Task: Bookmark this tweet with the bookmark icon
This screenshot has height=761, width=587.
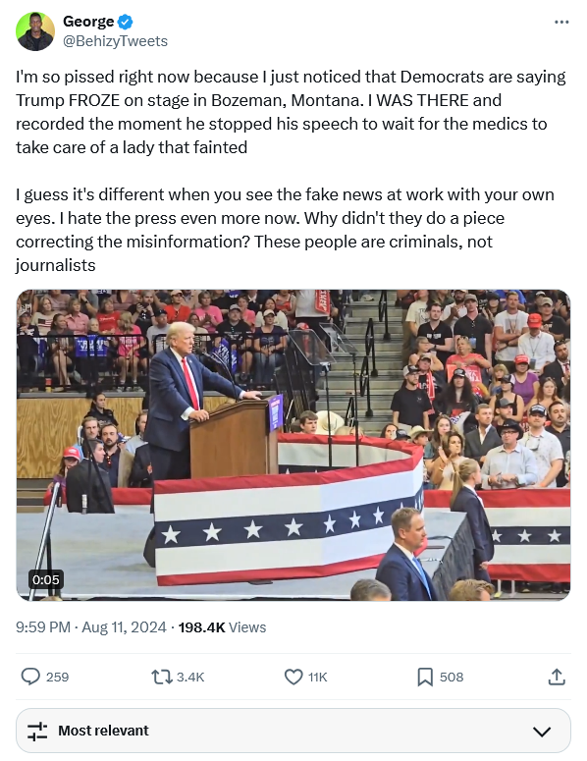Action: pyautogui.click(x=425, y=677)
